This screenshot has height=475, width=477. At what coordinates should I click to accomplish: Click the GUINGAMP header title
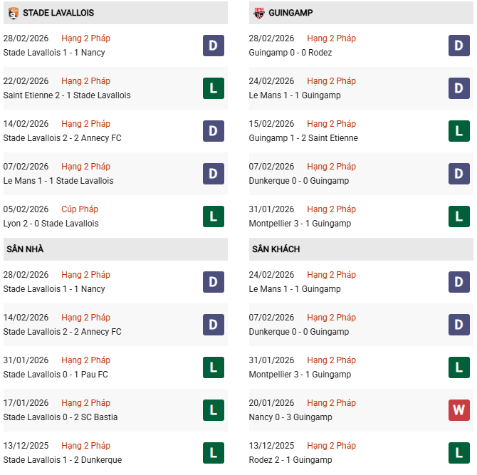pyautogui.click(x=290, y=13)
